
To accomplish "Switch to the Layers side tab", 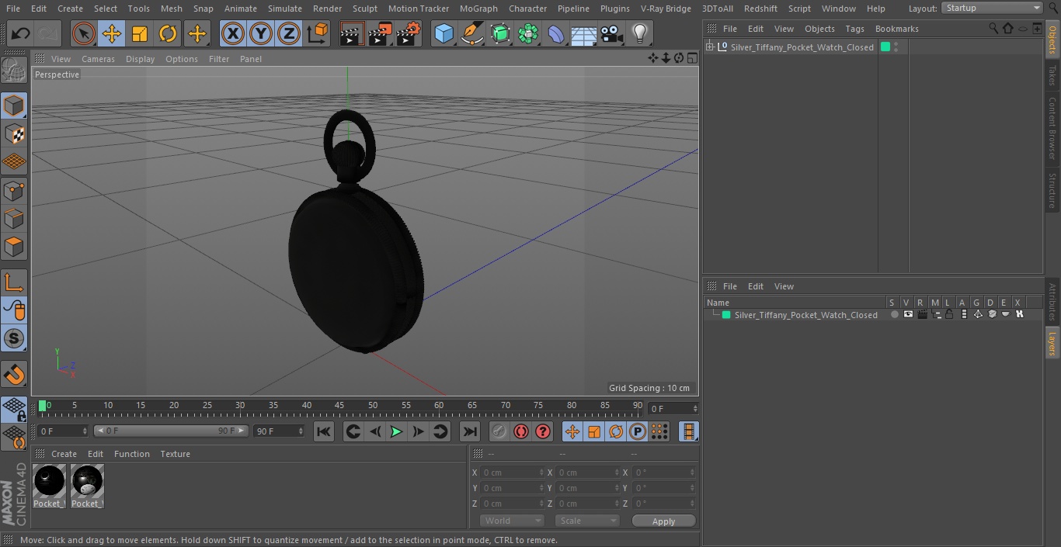I will (1052, 343).
